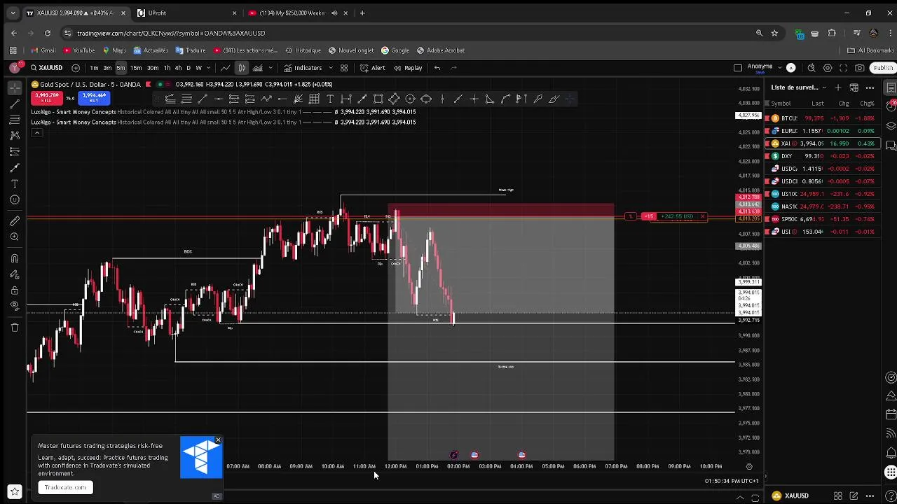This screenshot has width=897, height=504.
Task: Select the 1h timeframe
Action: click(x=167, y=68)
